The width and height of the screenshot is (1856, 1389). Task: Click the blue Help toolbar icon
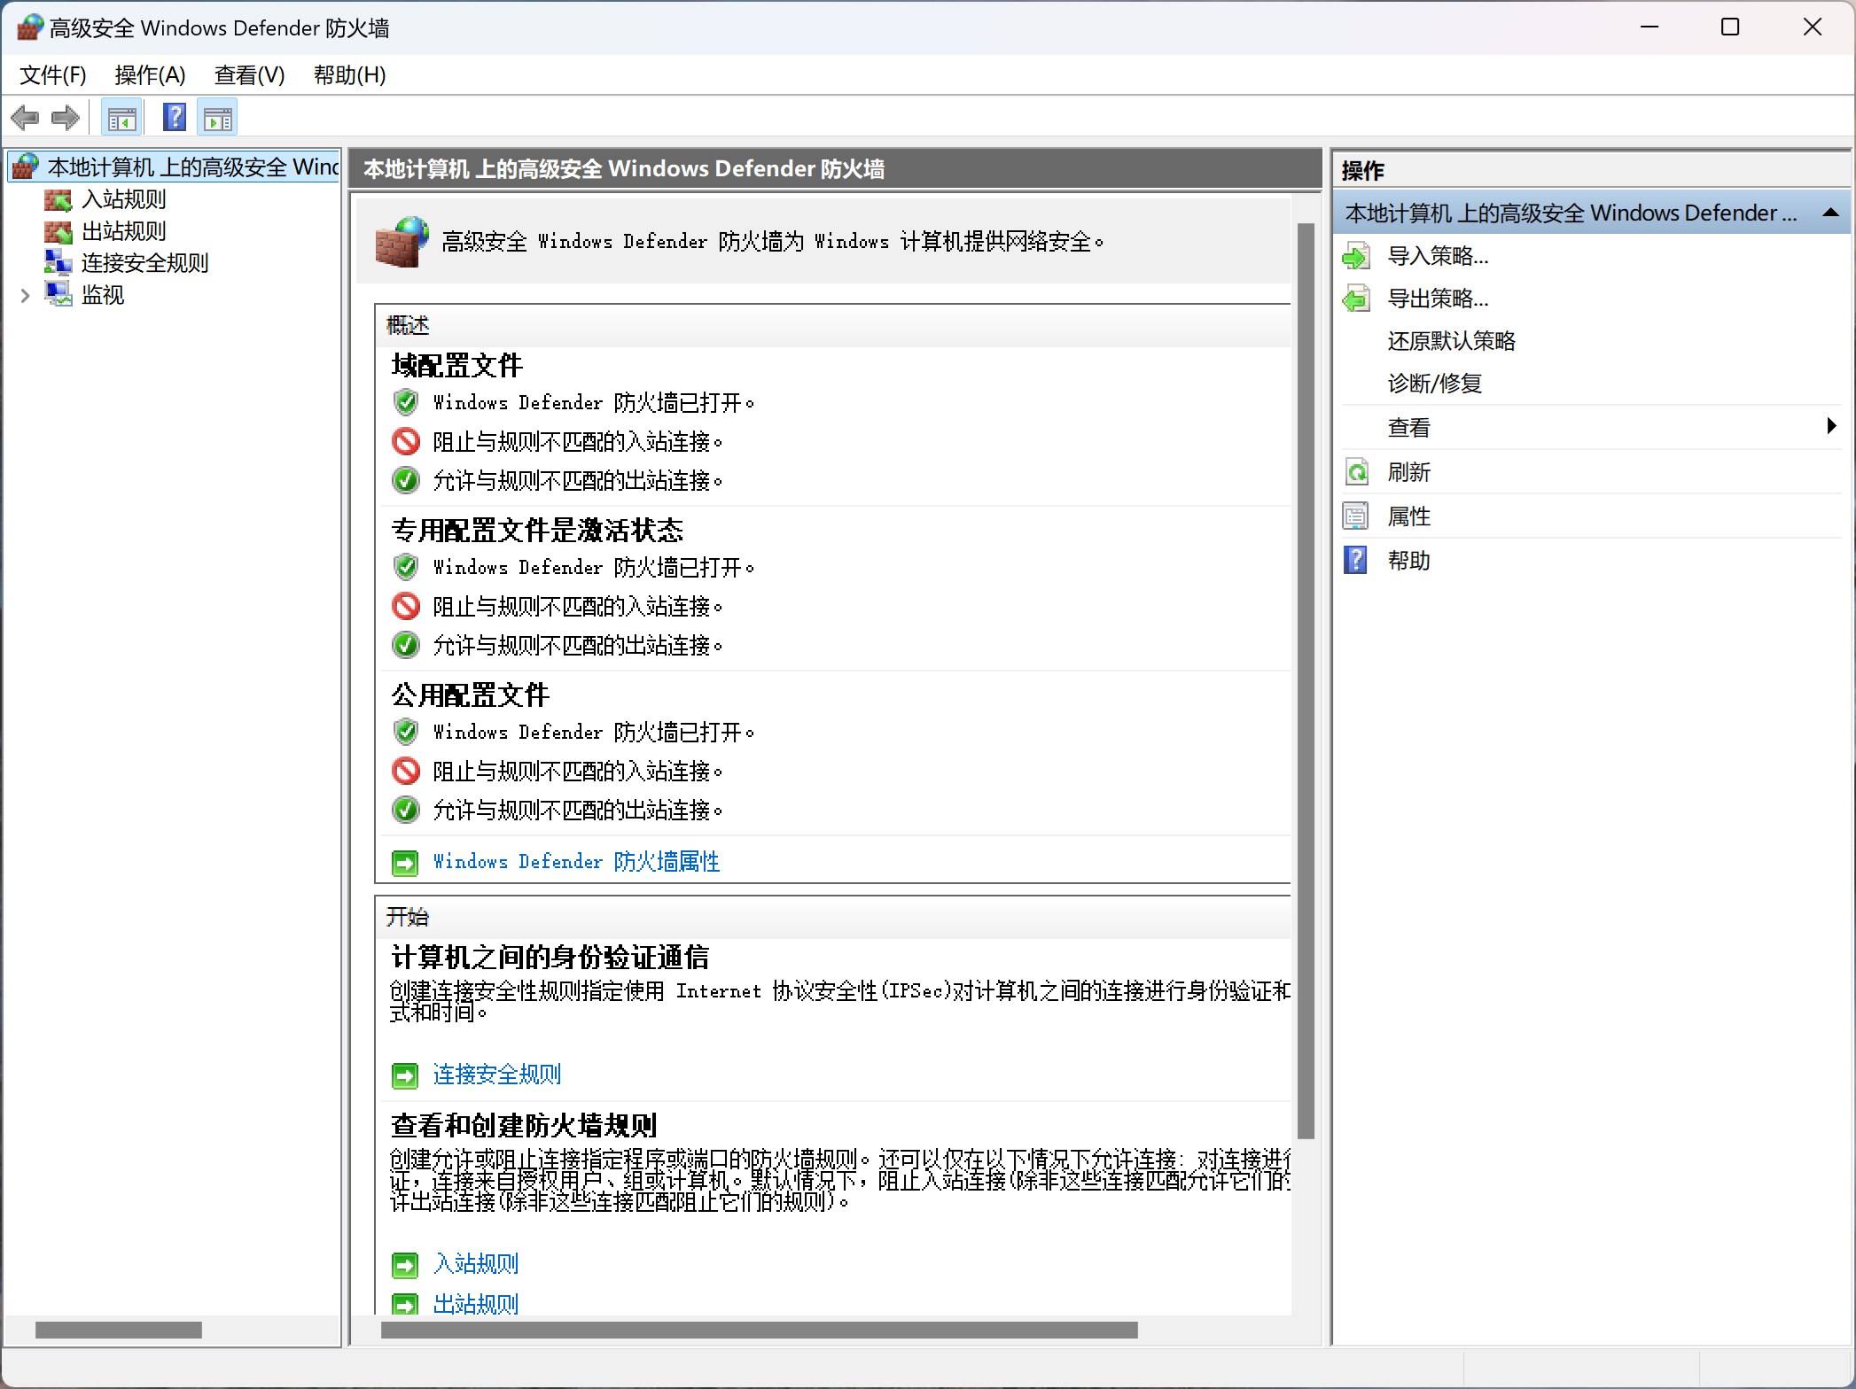(175, 117)
